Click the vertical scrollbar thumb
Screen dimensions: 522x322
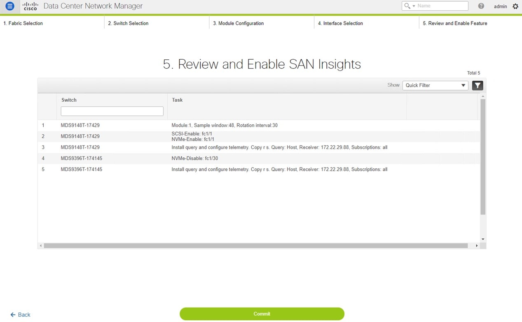[x=483, y=156]
